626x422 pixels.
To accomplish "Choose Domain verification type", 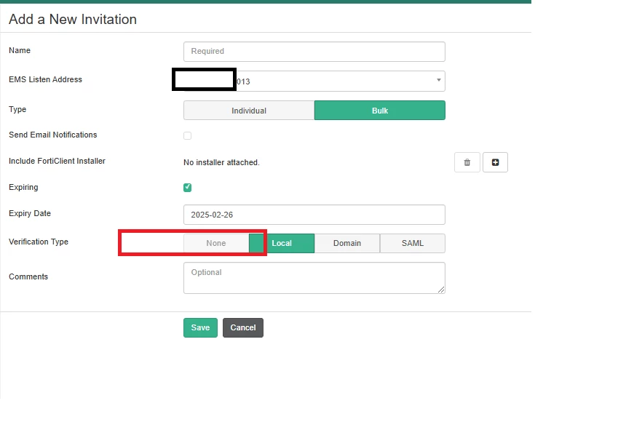I will click(347, 243).
